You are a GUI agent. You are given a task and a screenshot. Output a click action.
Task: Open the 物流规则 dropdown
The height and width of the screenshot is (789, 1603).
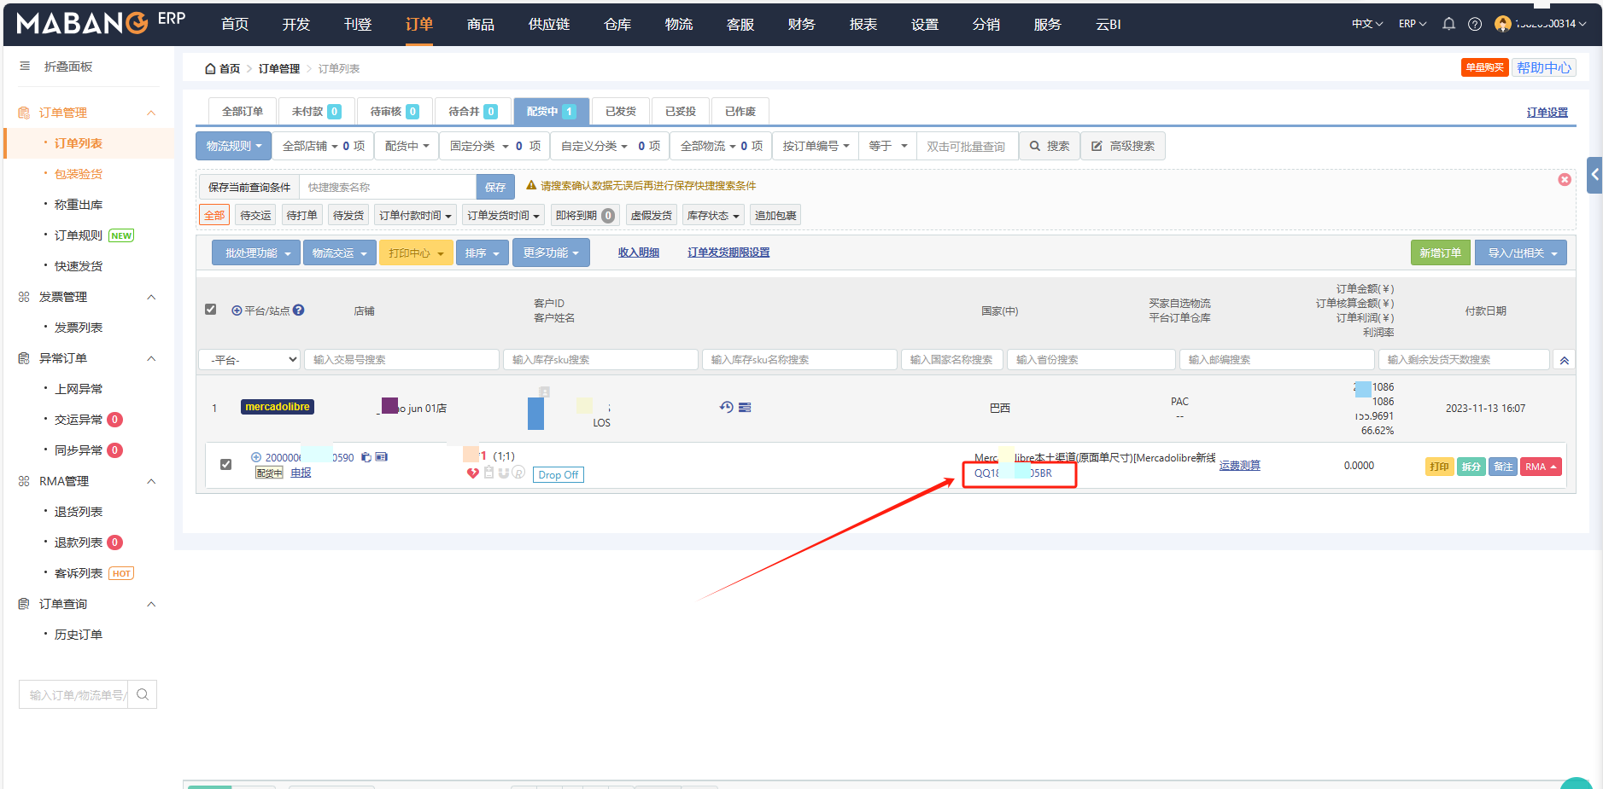[x=234, y=146]
